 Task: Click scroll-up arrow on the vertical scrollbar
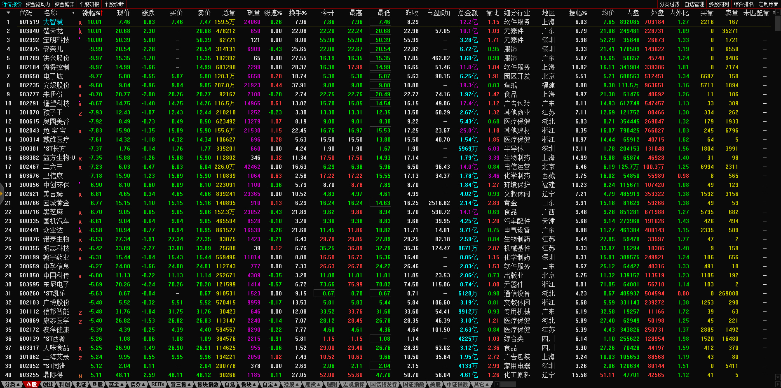click(x=778, y=12)
